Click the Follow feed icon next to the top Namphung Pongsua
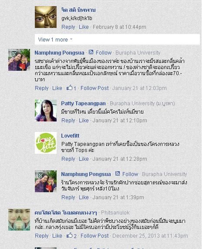 (91, 52)
